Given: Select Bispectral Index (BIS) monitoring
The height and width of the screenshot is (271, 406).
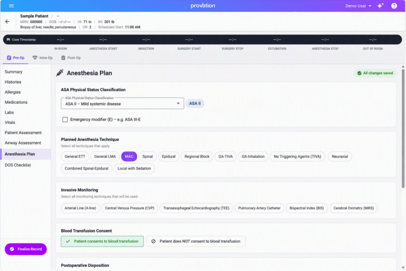Looking at the screenshot, I should coord(307,208).
